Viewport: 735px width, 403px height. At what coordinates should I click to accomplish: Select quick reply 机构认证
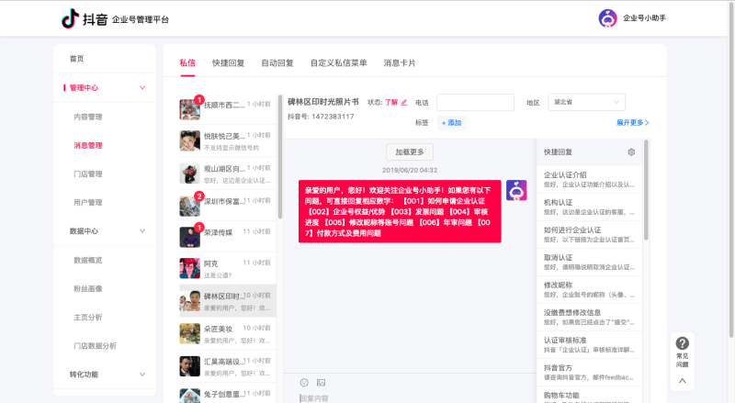589,207
